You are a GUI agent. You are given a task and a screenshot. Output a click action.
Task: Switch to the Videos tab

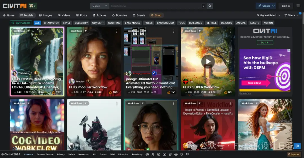[x=64, y=15]
